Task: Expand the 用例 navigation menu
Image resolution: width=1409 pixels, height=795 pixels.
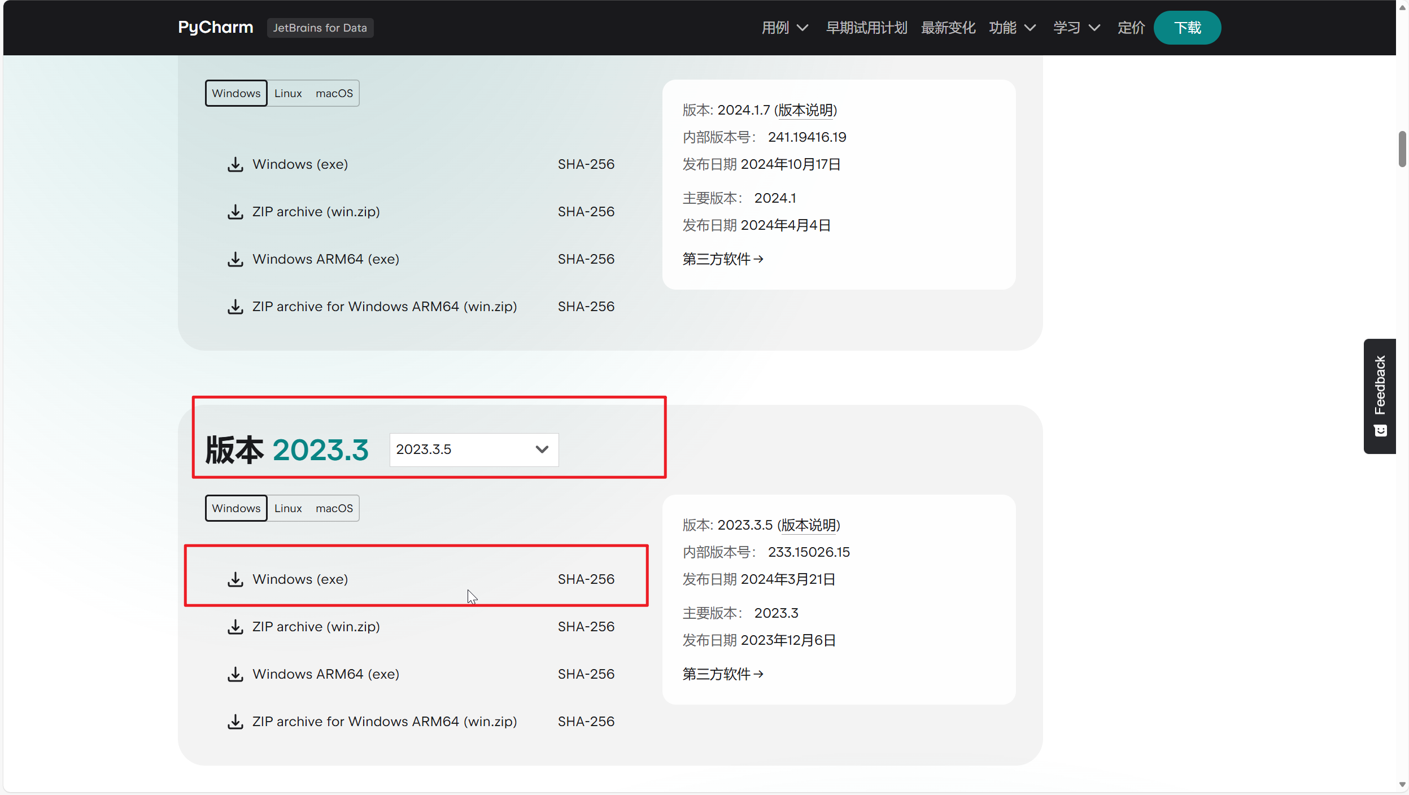Action: (x=784, y=28)
